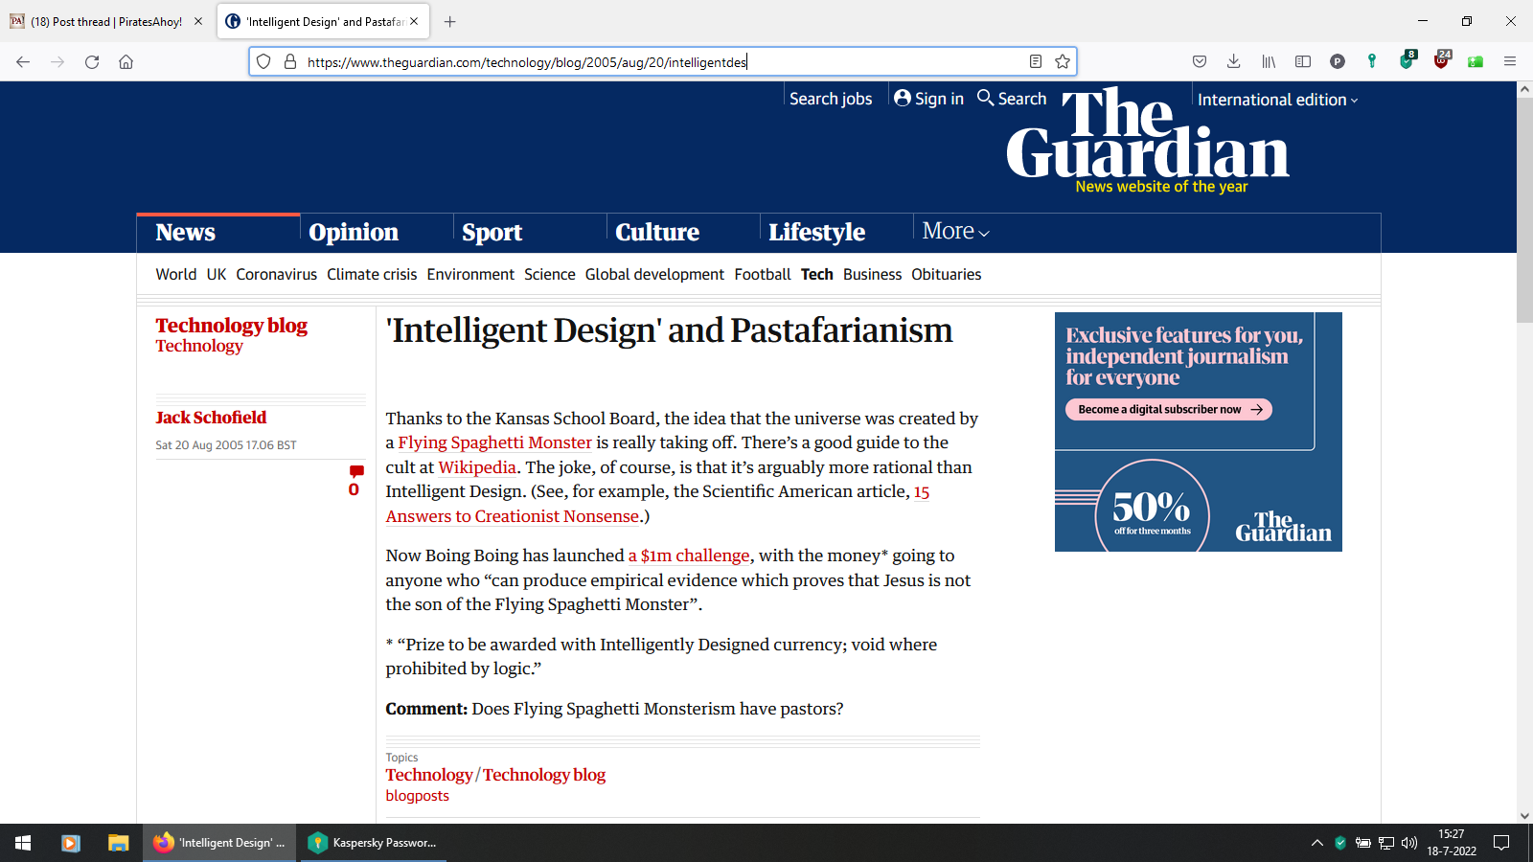Open the Library icon in toolbar
Screen dimensions: 1533x862
click(1269, 62)
